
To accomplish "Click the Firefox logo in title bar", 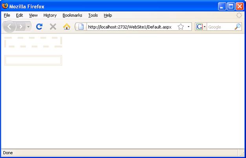I will click(5, 6).
